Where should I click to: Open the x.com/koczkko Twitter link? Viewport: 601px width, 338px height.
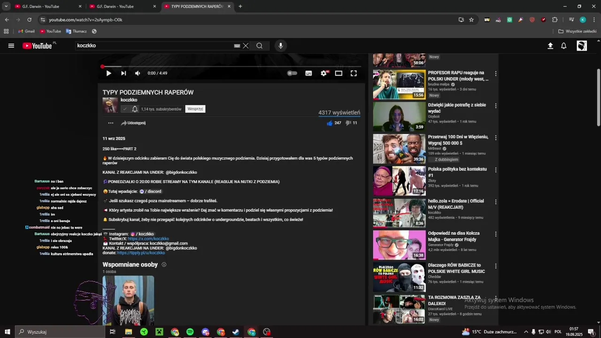[x=148, y=238]
